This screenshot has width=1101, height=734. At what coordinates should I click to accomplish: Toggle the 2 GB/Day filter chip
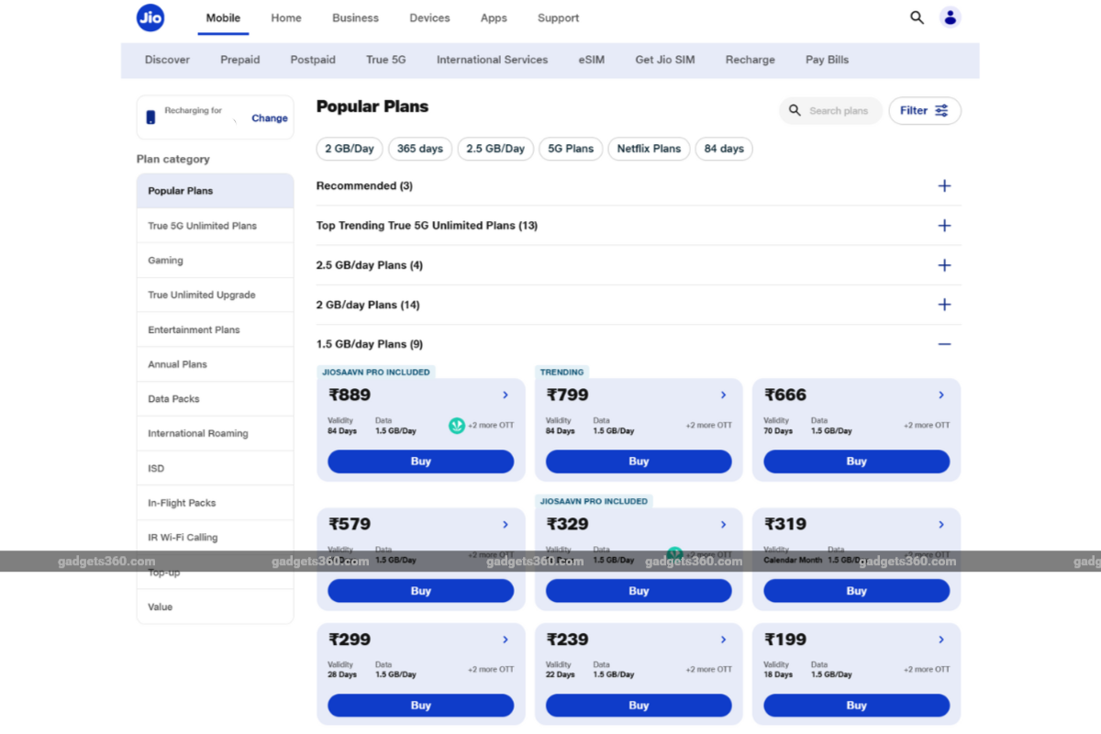350,149
